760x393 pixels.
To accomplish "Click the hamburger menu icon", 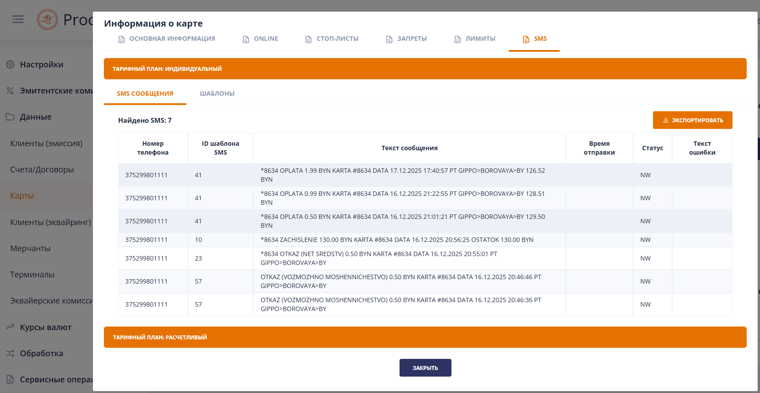I will [x=18, y=19].
